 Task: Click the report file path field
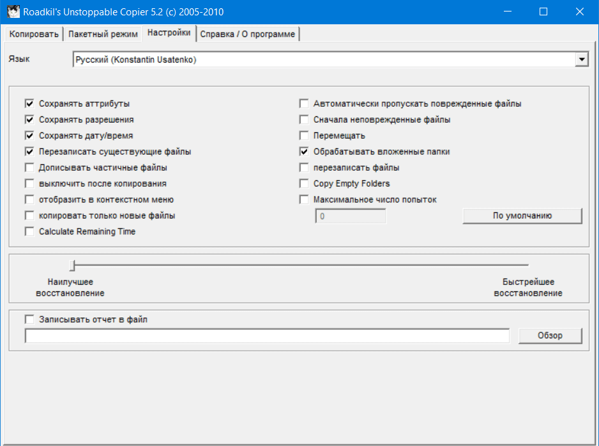click(x=267, y=335)
